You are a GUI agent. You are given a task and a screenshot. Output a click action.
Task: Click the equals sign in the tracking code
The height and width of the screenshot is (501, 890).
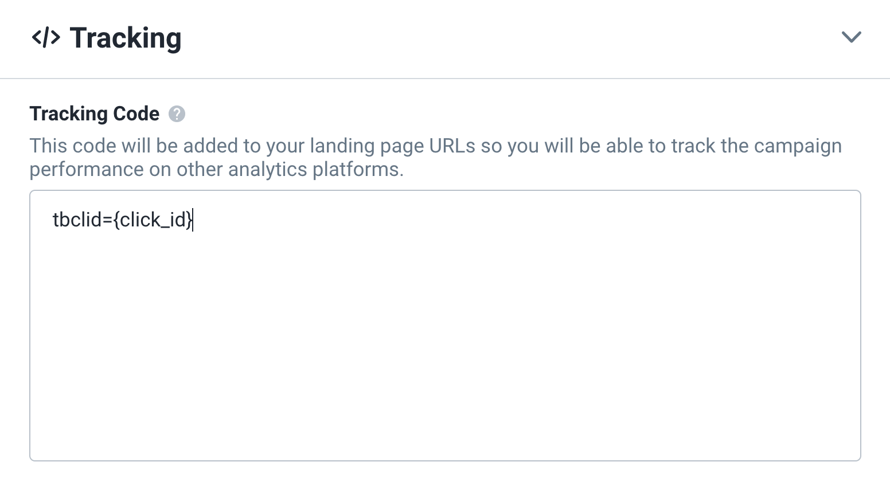[x=107, y=221]
